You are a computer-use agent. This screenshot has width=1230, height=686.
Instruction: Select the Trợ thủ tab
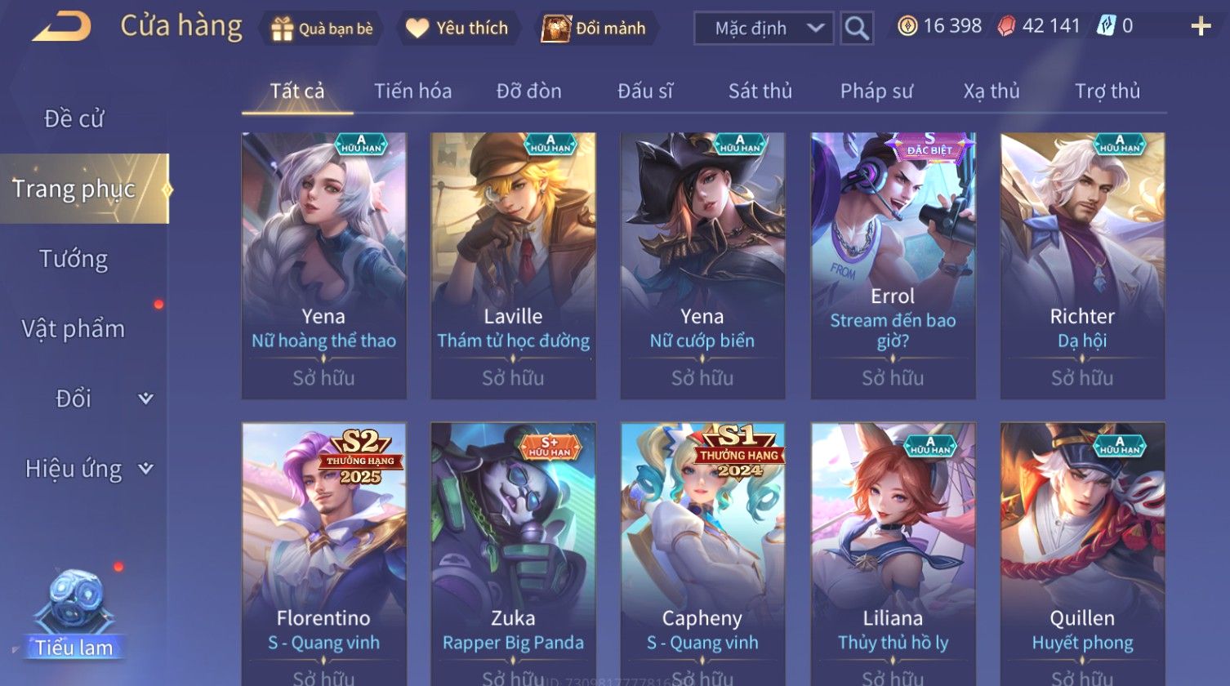point(1107,91)
